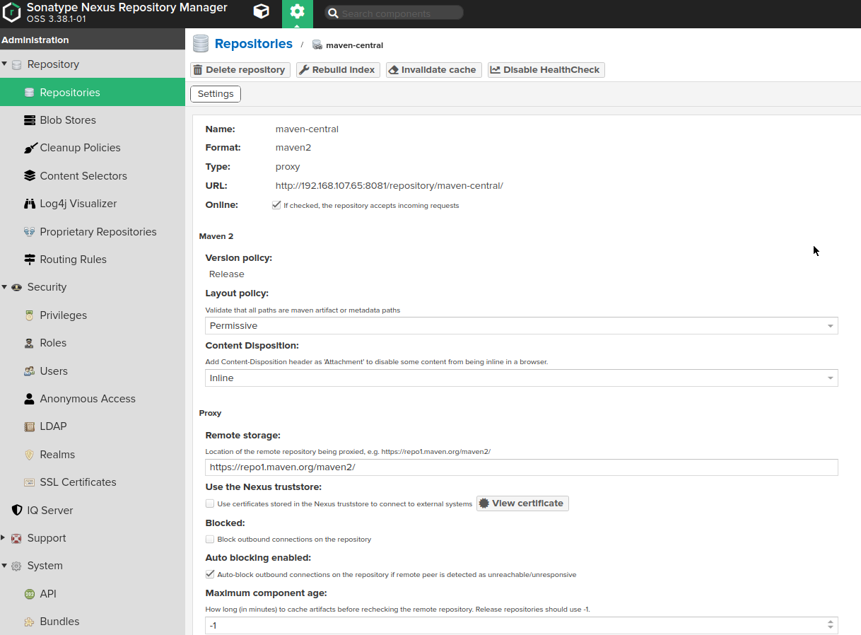Click the Invalidate cache button
This screenshot has height=635, width=861.
[434, 70]
